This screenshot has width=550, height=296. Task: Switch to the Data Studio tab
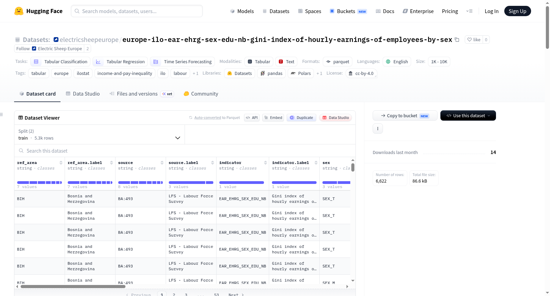(x=83, y=94)
